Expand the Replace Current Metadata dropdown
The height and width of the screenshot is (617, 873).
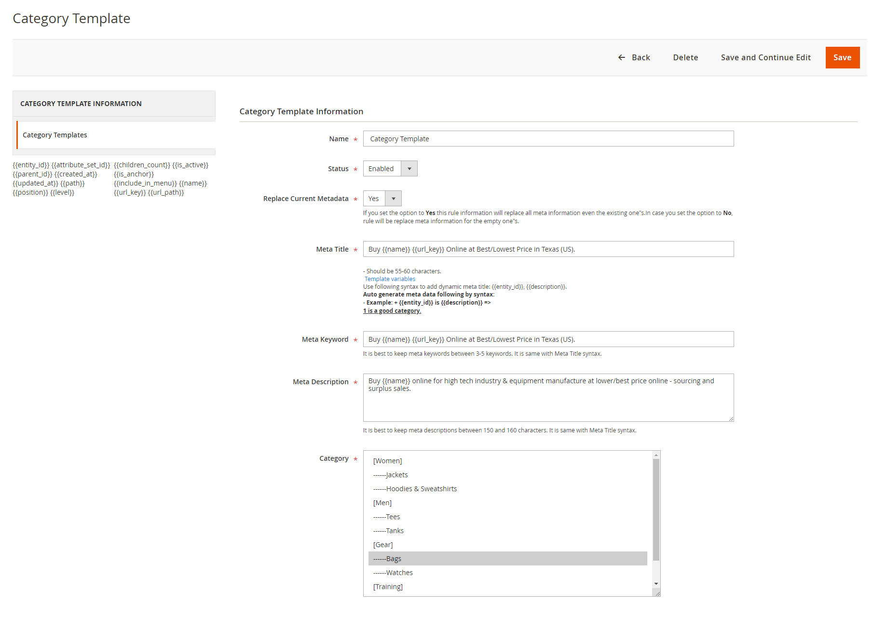tap(393, 199)
